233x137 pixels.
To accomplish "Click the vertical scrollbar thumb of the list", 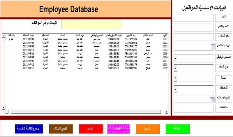I will [4, 39].
